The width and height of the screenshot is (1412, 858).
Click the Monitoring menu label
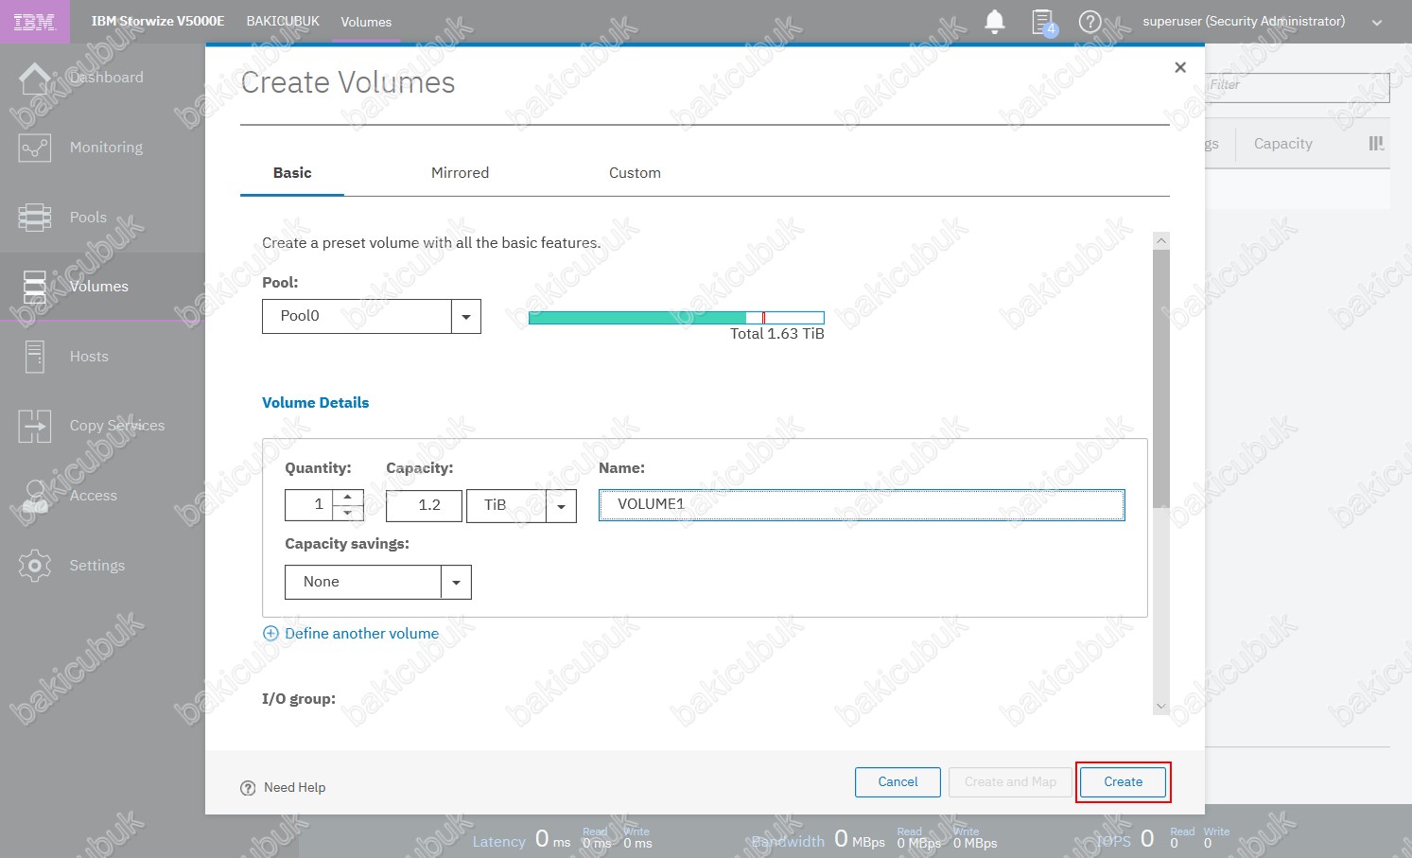coord(106,148)
